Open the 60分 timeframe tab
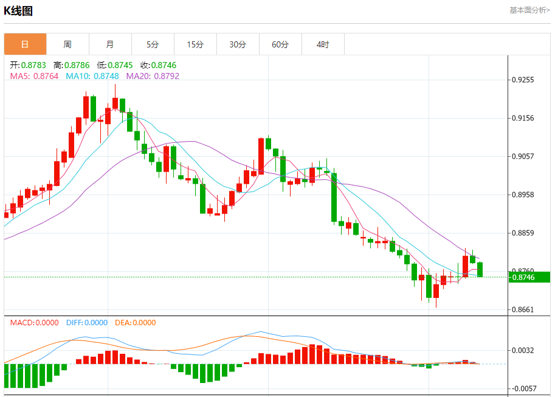The height and width of the screenshot is (397, 555). 280,44
